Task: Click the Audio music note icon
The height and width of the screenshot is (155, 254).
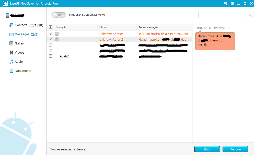Action: point(11,62)
